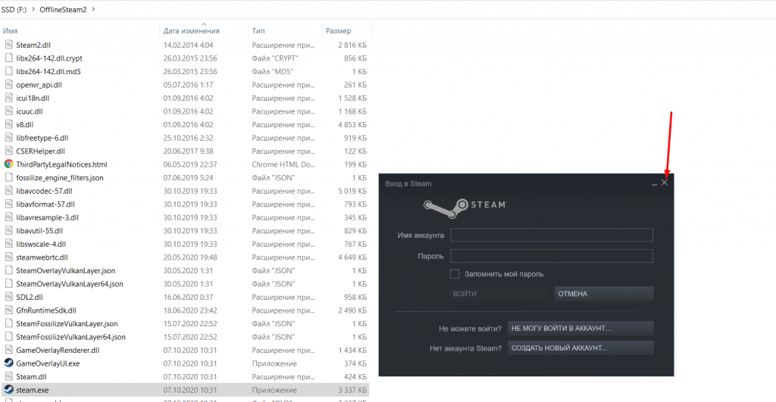Select the GameOverlayUI.exe Steam icon
Image resolution: width=776 pixels, height=402 pixels.
tap(8, 363)
